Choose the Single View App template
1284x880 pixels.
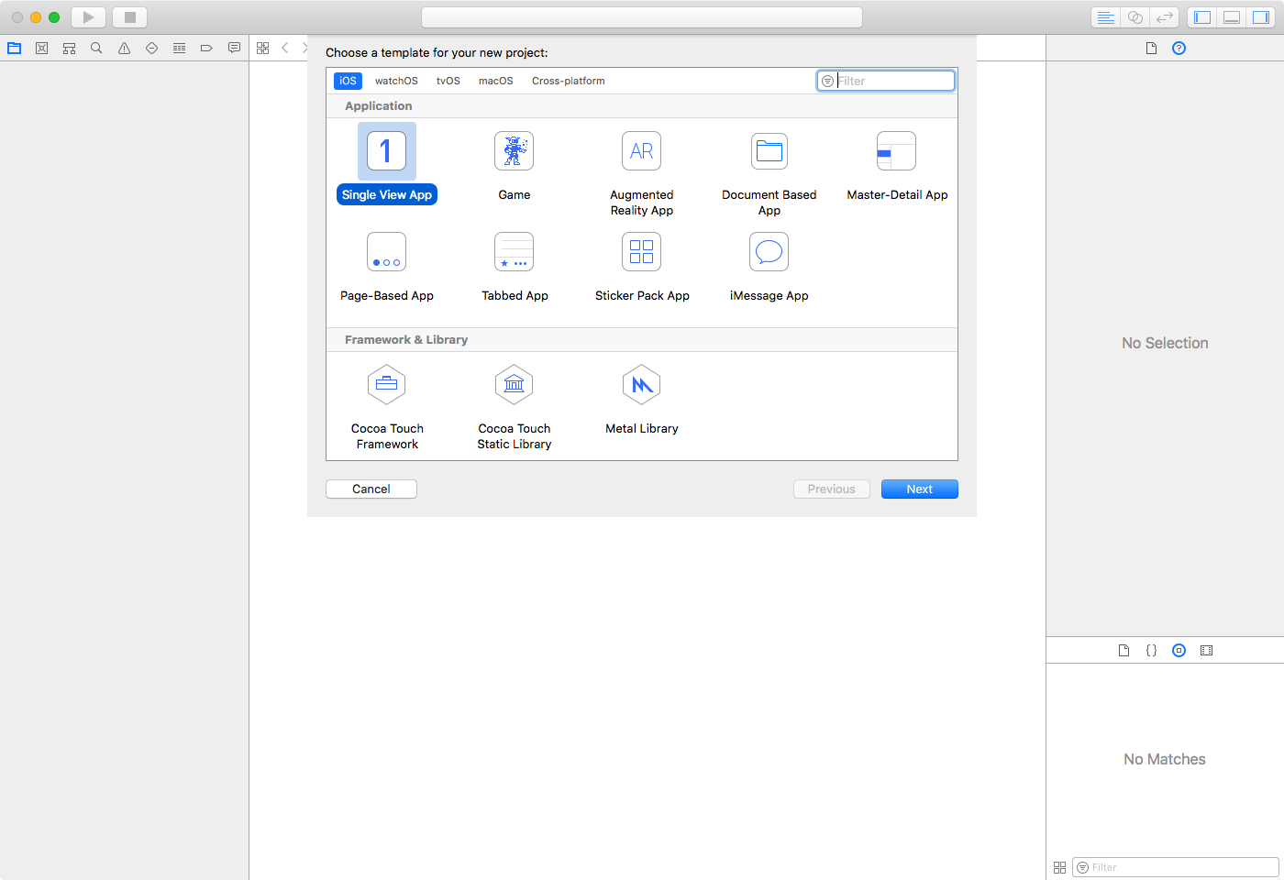click(x=387, y=164)
